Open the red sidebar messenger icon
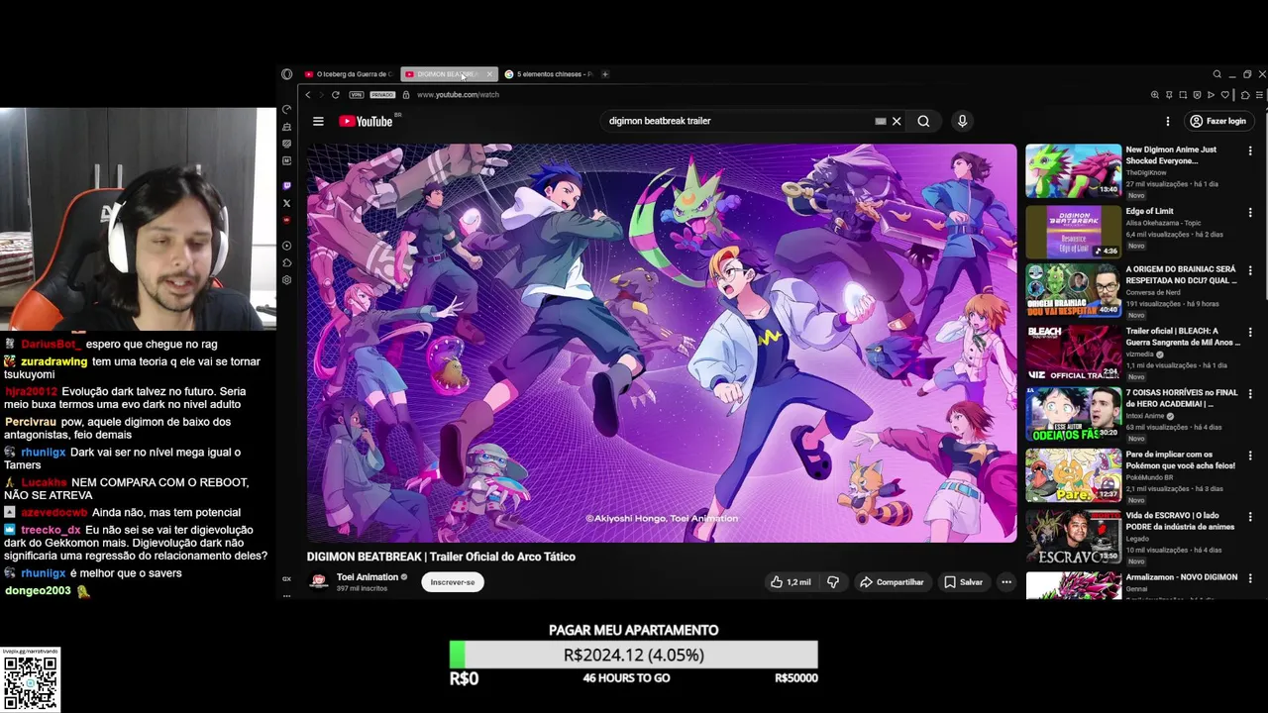The width and height of the screenshot is (1268, 713). [x=287, y=220]
